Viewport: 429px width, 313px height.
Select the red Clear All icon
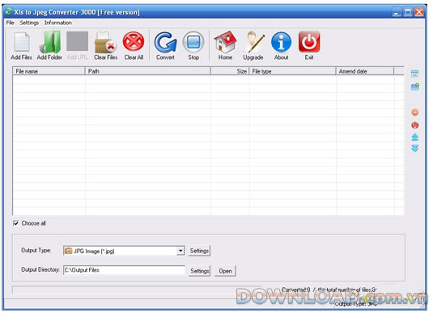pos(134,41)
